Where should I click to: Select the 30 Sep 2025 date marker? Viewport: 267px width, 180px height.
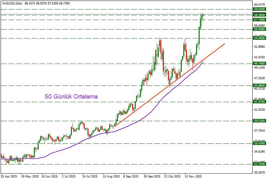[151, 176]
